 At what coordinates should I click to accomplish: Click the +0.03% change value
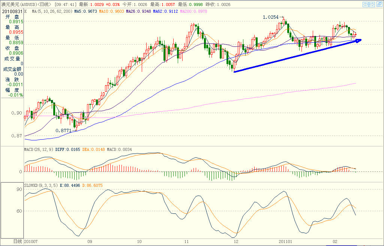coord(113,4)
